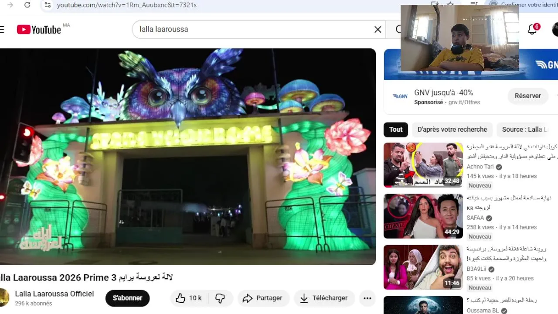Viewport: 558px width, 314px height.
Task: Reload the page with the refresh icon
Action: tap(27, 5)
